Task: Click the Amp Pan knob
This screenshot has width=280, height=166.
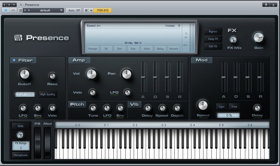Action: pyautogui.click(x=127, y=74)
